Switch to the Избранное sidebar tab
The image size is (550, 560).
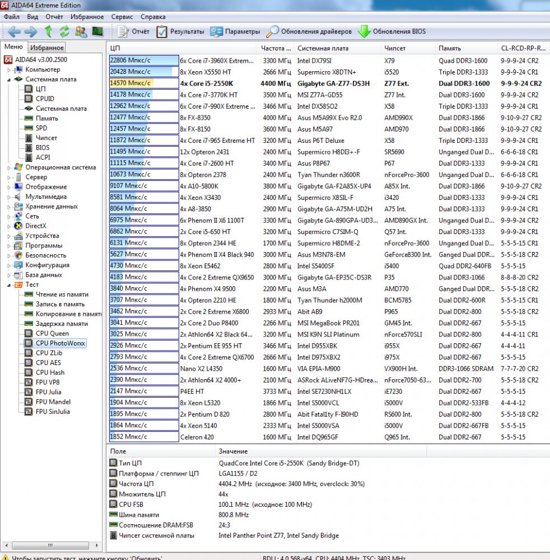[47, 48]
